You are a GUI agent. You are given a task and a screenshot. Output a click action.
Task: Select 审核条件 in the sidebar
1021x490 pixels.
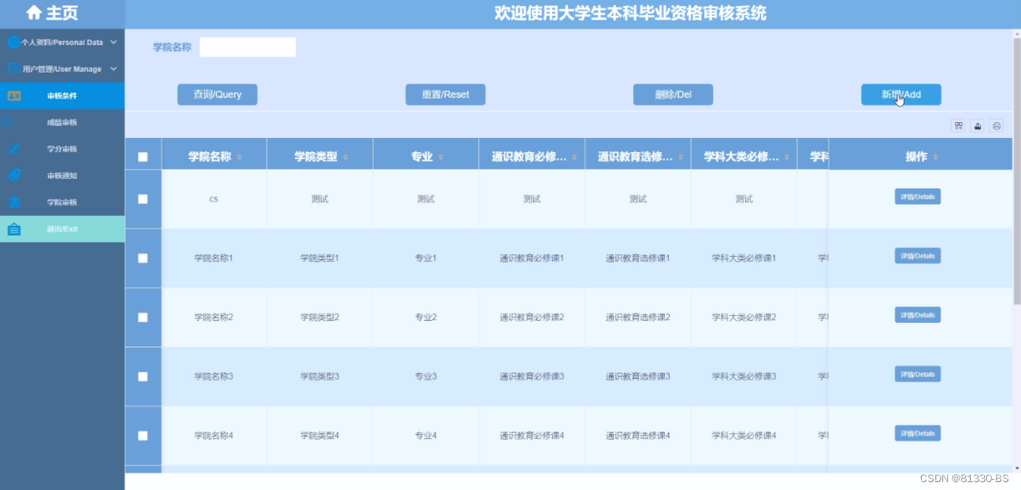(x=62, y=96)
